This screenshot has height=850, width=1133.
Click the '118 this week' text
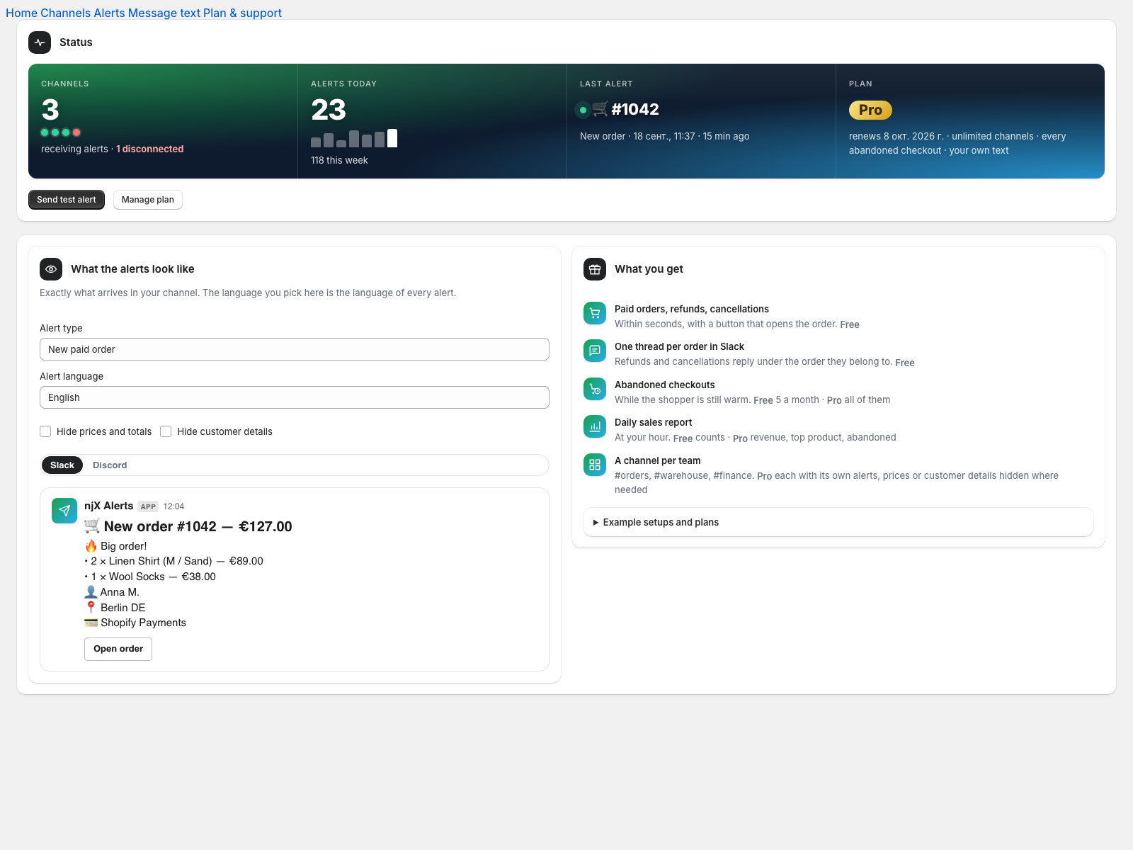(339, 160)
